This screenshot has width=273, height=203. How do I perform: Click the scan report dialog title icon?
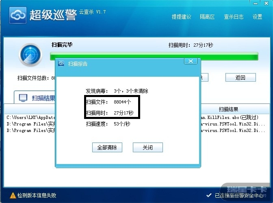pos(61,63)
